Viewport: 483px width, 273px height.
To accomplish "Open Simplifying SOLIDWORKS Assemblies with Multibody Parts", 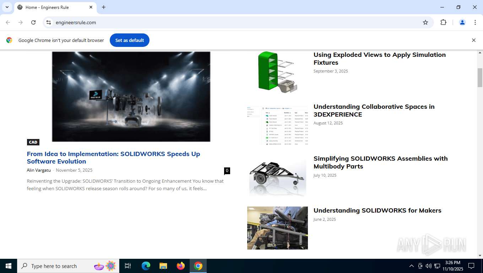I will point(380,162).
